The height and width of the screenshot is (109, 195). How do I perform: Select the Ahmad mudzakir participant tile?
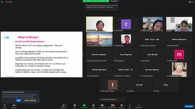(99, 54)
